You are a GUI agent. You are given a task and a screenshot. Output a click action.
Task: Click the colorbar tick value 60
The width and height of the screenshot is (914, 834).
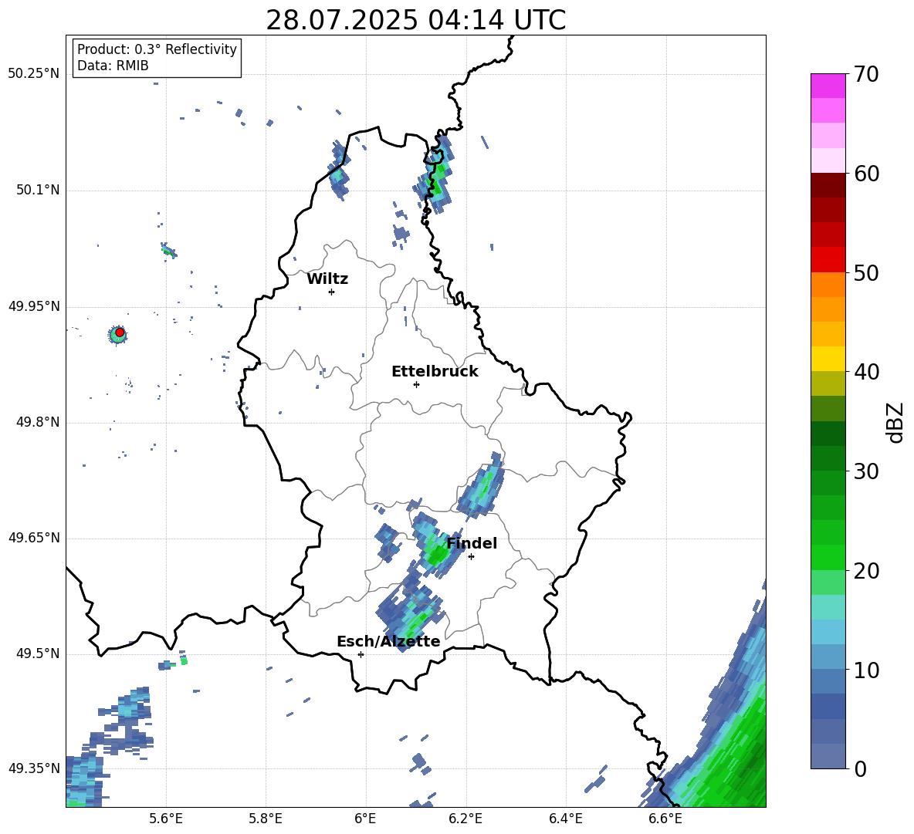[x=866, y=174]
